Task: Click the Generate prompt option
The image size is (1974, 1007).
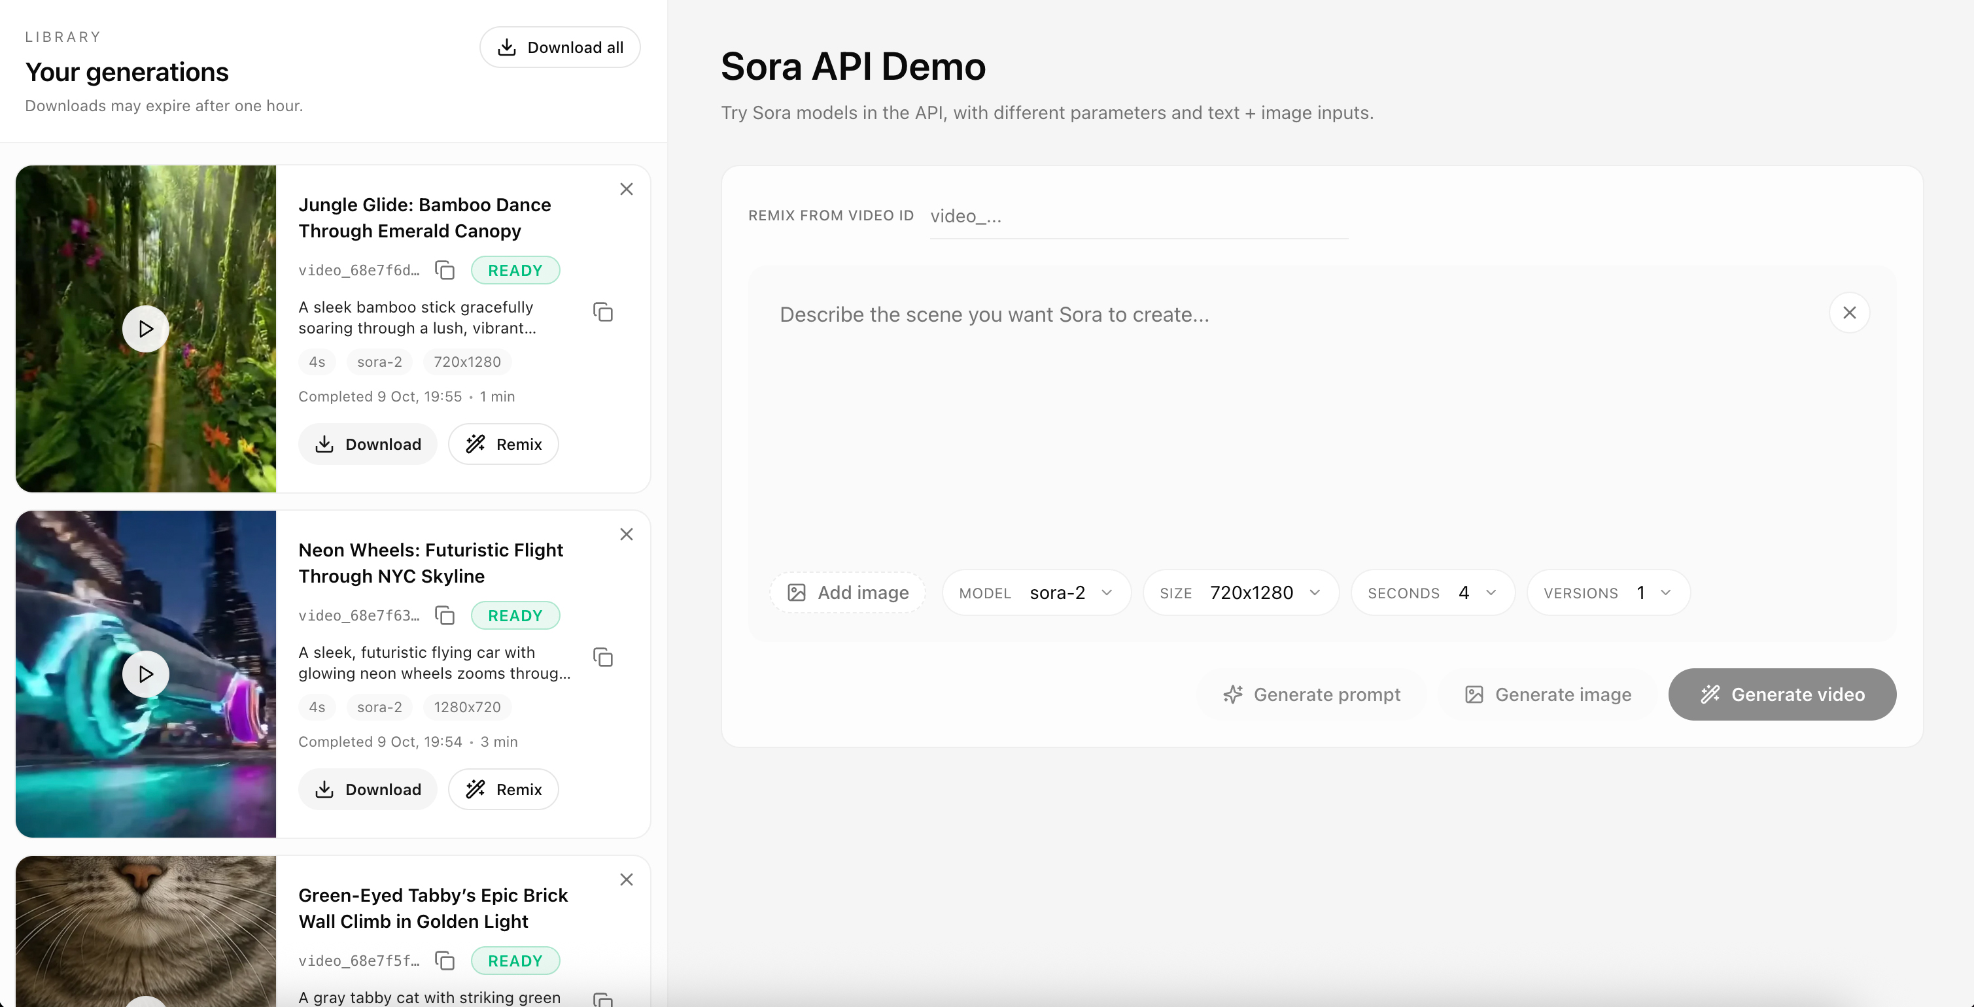Action: 1312,694
